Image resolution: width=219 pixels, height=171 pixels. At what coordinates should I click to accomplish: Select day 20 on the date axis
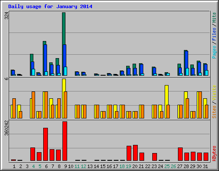[x=135, y=166]
